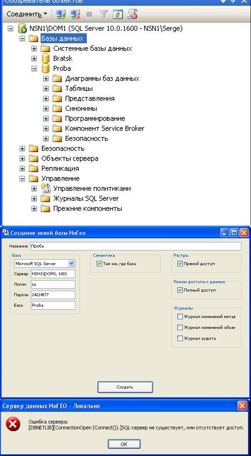The image size is (251, 456).
Task: Click OK in the server error dialog
Action: pyautogui.click(x=124, y=444)
